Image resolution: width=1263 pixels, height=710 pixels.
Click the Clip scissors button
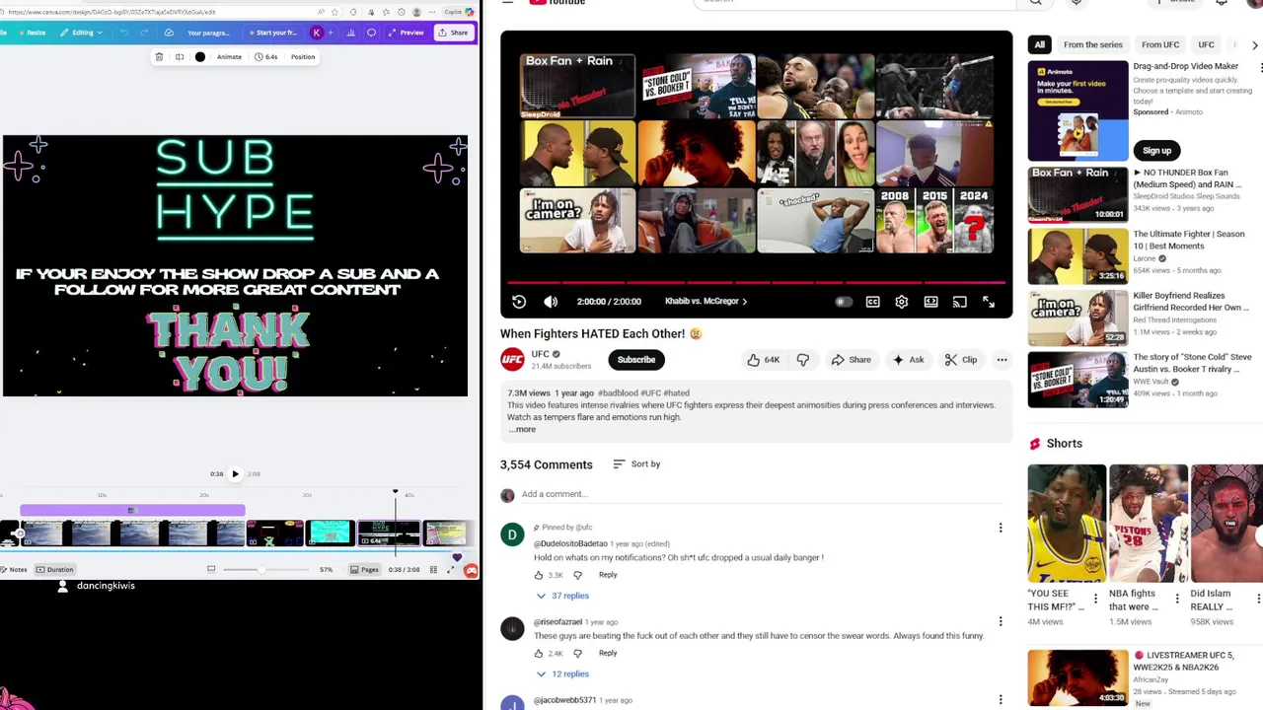tap(961, 360)
